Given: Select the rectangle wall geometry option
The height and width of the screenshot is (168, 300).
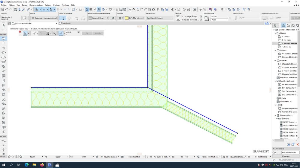Looking at the screenshot, I should 76,18.
